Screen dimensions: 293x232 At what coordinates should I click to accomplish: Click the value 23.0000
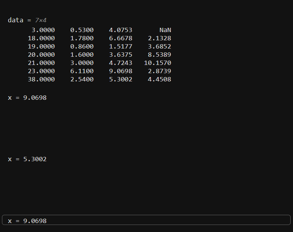coord(41,71)
